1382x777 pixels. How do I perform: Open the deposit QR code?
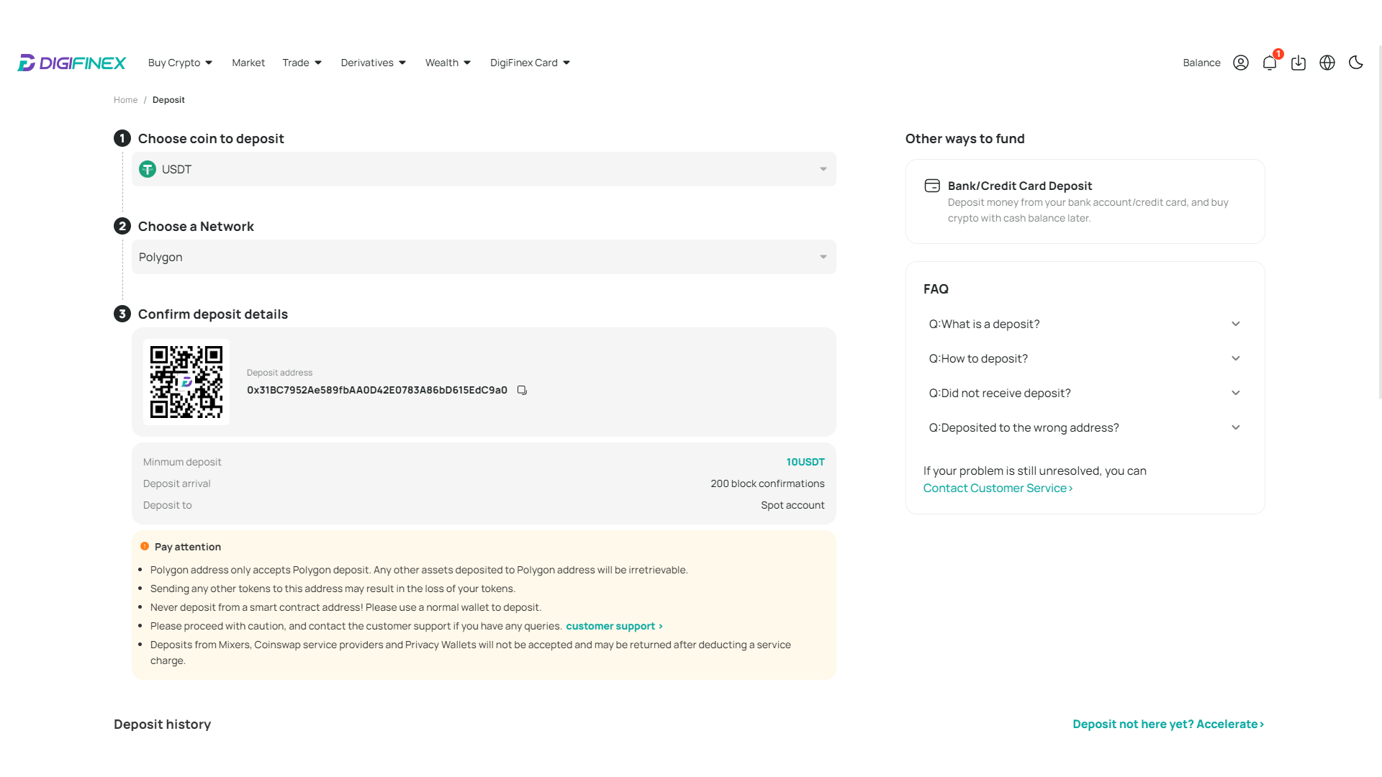pyautogui.click(x=186, y=382)
